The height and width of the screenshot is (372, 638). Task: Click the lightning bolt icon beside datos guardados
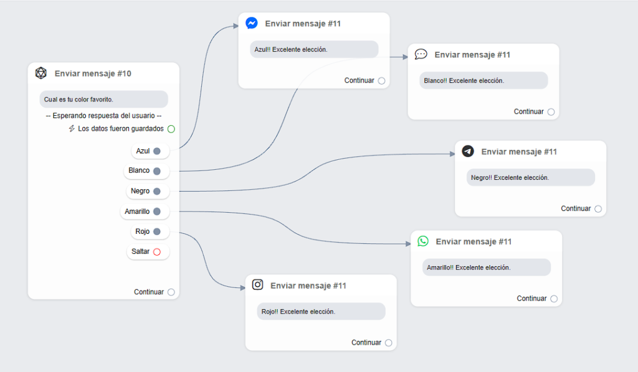72,129
